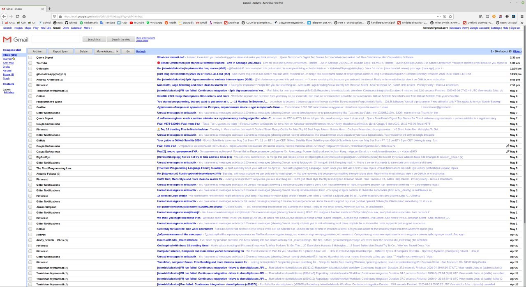
Task: Select the YouTube email checkbox
Action: (30, 63)
